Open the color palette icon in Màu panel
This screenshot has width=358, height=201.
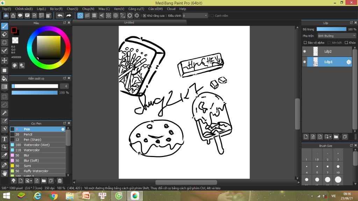pyautogui.click(x=15, y=66)
